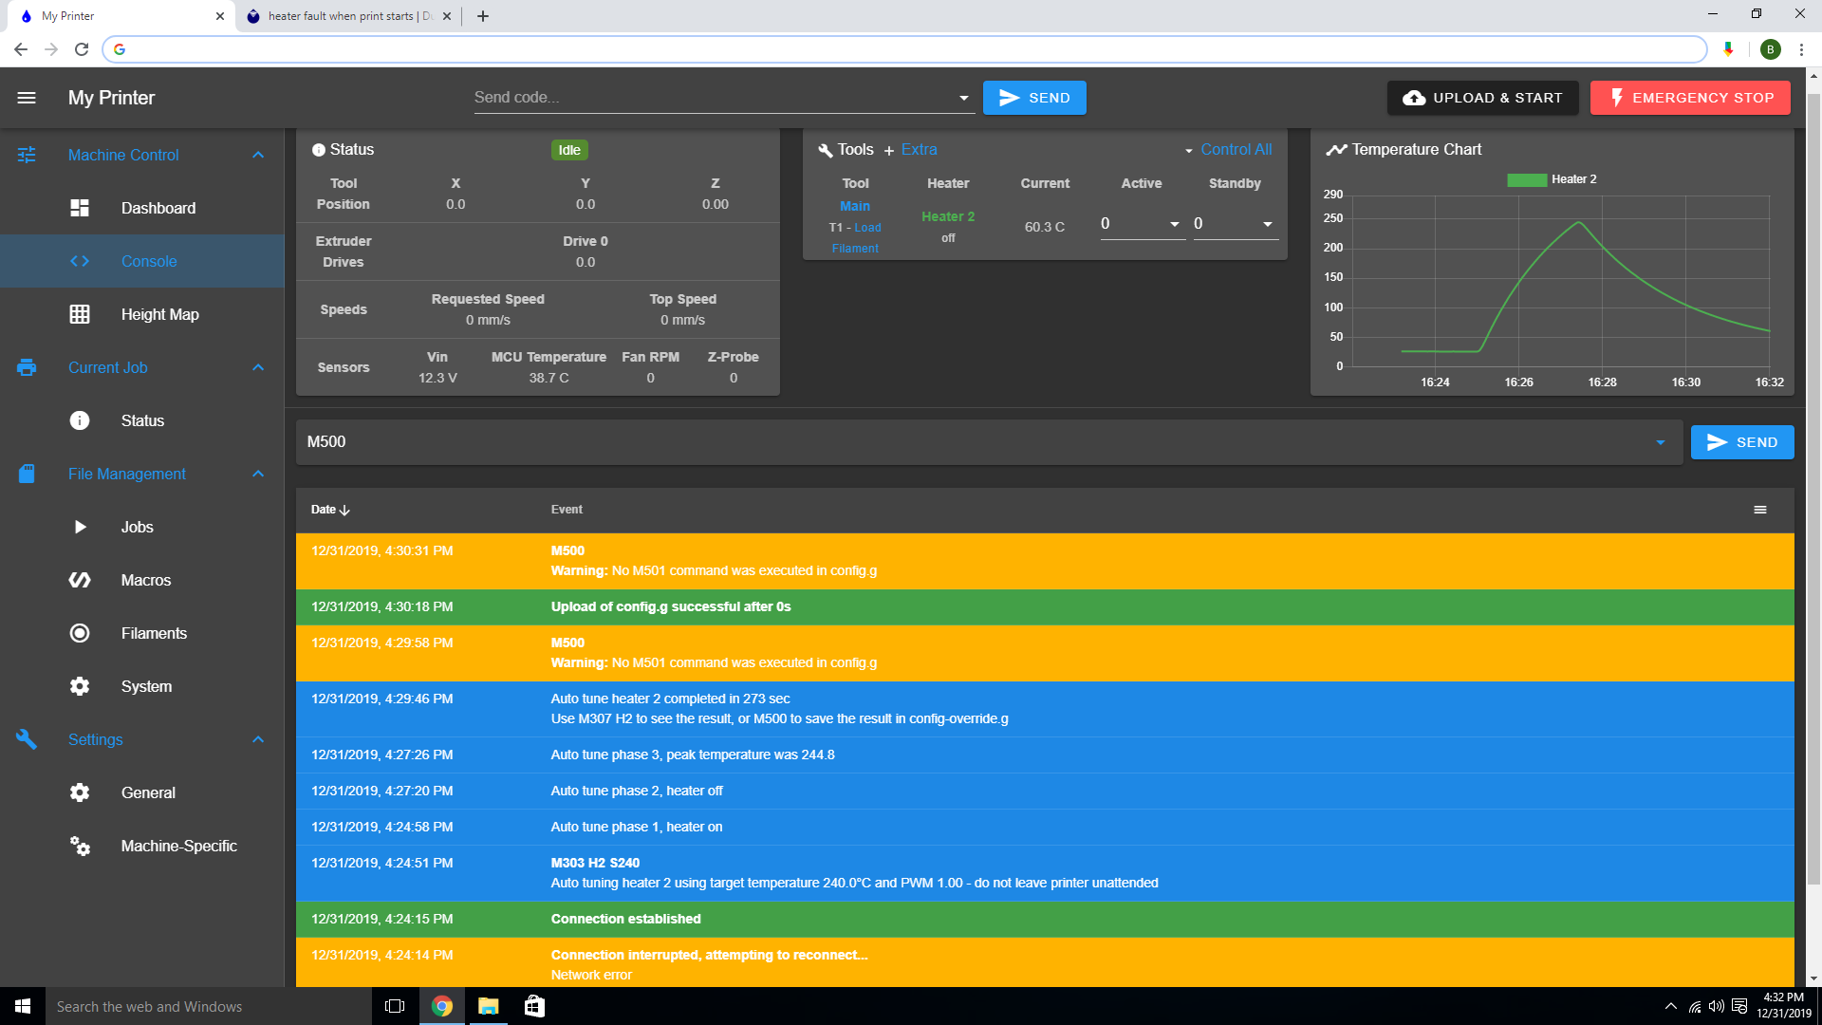Click the top bar SEND button

pyautogui.click(x=1034, y=98)
